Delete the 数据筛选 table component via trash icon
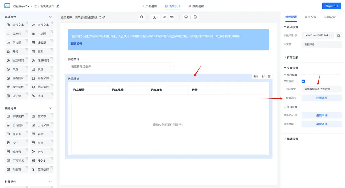The image size is (345, 188). 269,76
